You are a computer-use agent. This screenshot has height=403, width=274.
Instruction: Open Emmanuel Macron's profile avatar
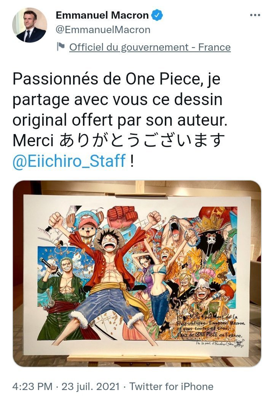[x=30, y=25]
